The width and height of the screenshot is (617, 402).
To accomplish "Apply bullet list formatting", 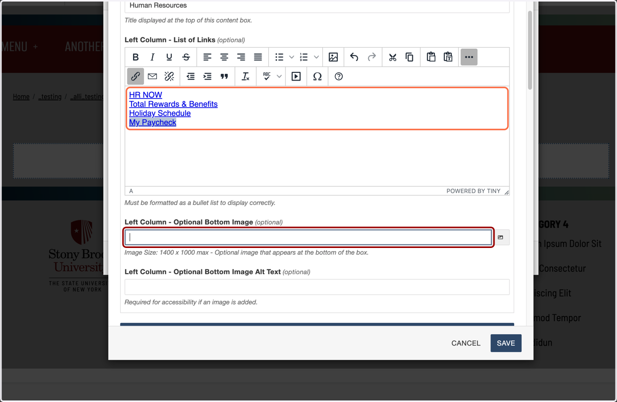I will [x=279, y=57].
